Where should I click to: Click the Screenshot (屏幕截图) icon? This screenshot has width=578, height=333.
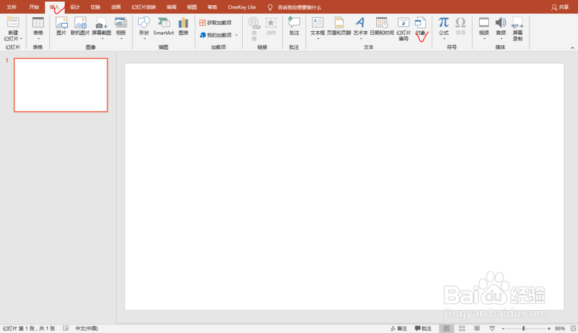[x=101, y=28]
